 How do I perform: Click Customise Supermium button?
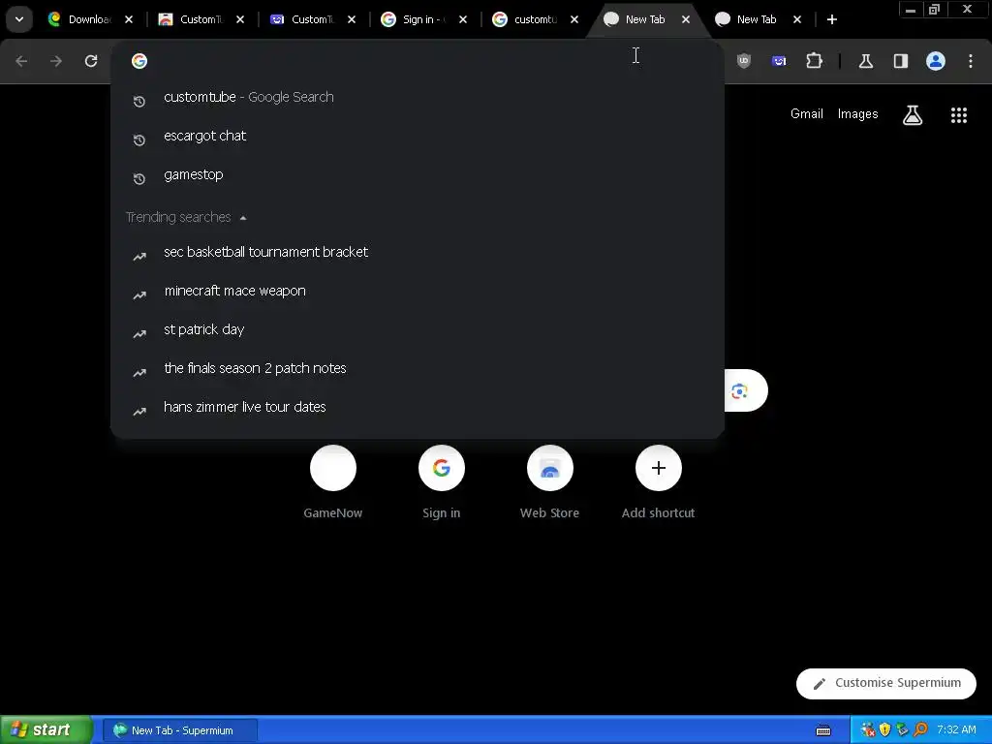[x=886, y=683]
